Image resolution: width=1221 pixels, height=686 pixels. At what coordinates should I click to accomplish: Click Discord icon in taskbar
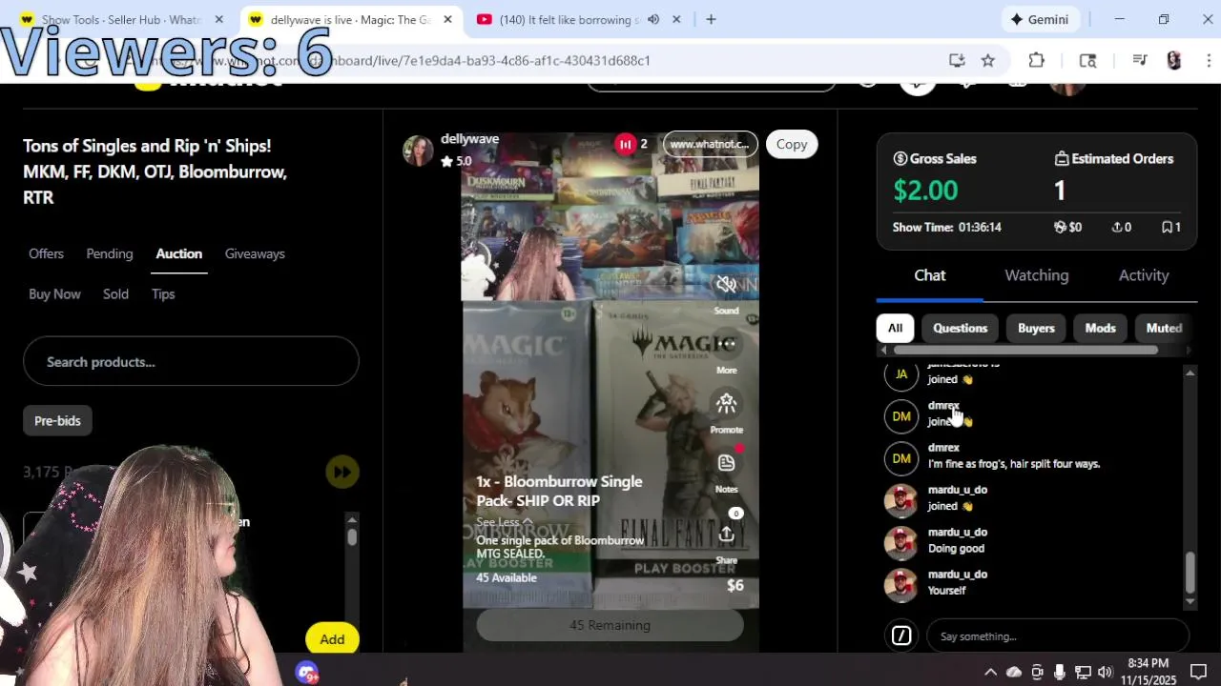[307, 673]
